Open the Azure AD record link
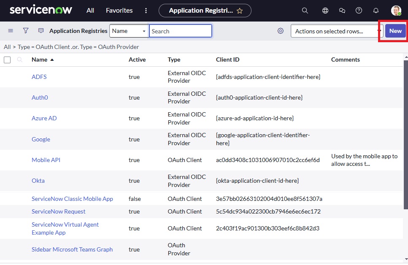408x265 pixels. coord(44,118)
